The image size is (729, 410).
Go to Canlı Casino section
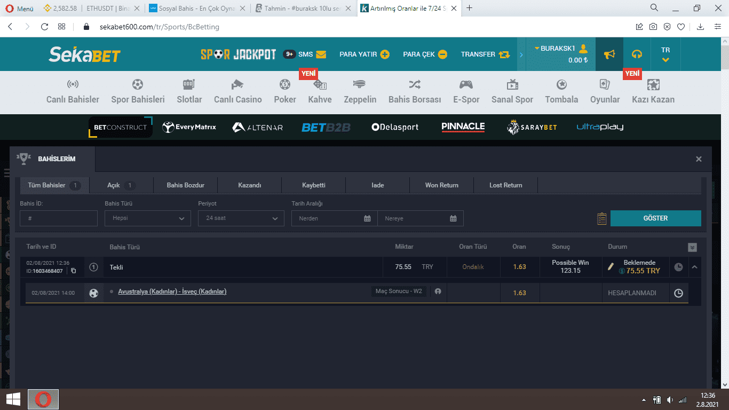click(237, 92)
